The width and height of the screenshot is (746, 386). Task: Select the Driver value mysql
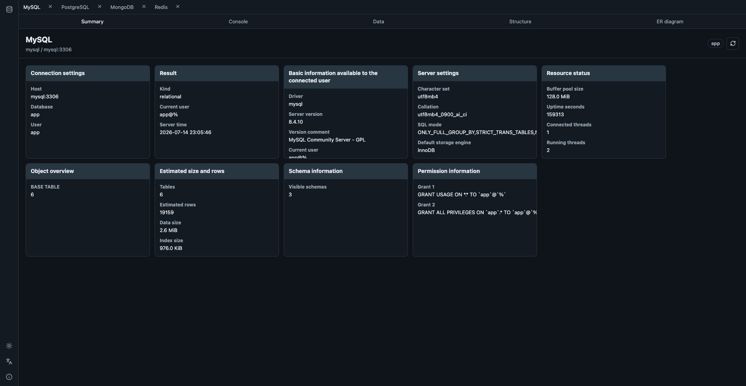[296, 104]
